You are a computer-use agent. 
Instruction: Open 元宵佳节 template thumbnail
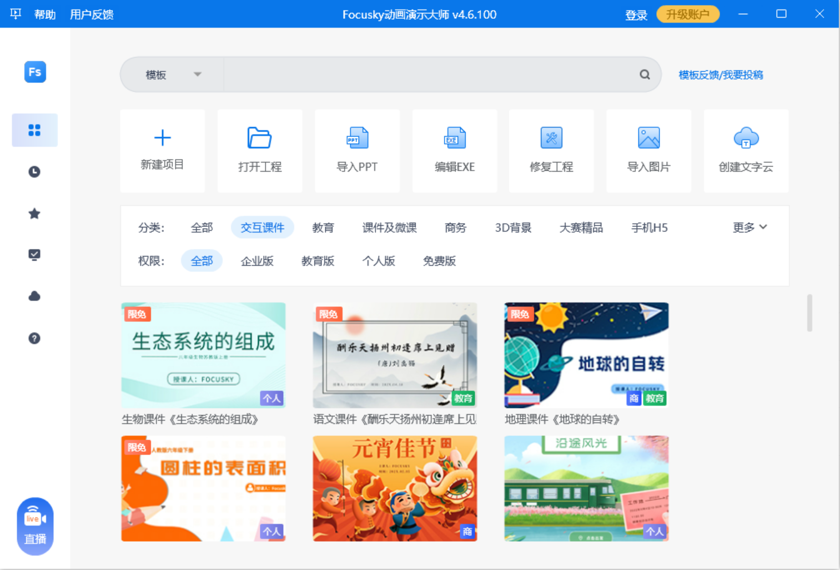[x=395, y=488]
